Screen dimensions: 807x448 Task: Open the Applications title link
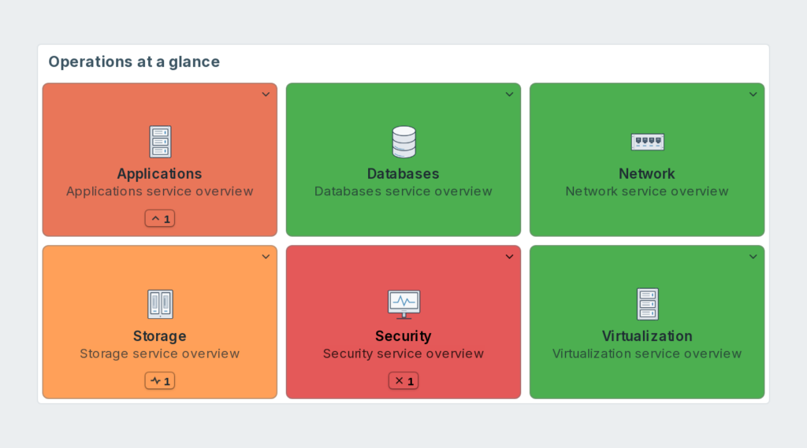click(159, 174)
